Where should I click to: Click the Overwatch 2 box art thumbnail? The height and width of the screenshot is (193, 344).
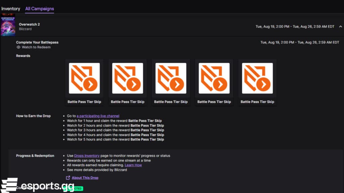point(7,26)
